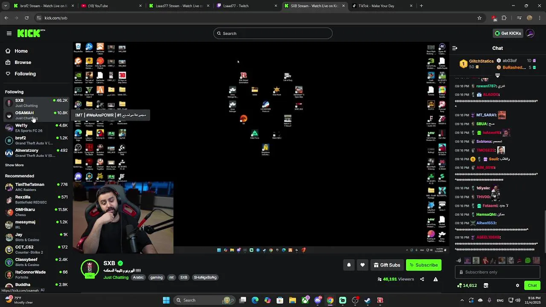Click the green Subscribe button
Image resolution: width=546 pixels, height=307 pixels.
(424, 265)
